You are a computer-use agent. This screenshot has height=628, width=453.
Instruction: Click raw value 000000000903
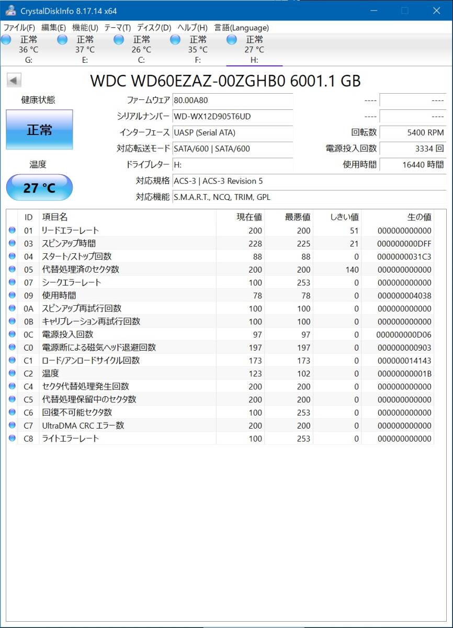tap(404, 347)
